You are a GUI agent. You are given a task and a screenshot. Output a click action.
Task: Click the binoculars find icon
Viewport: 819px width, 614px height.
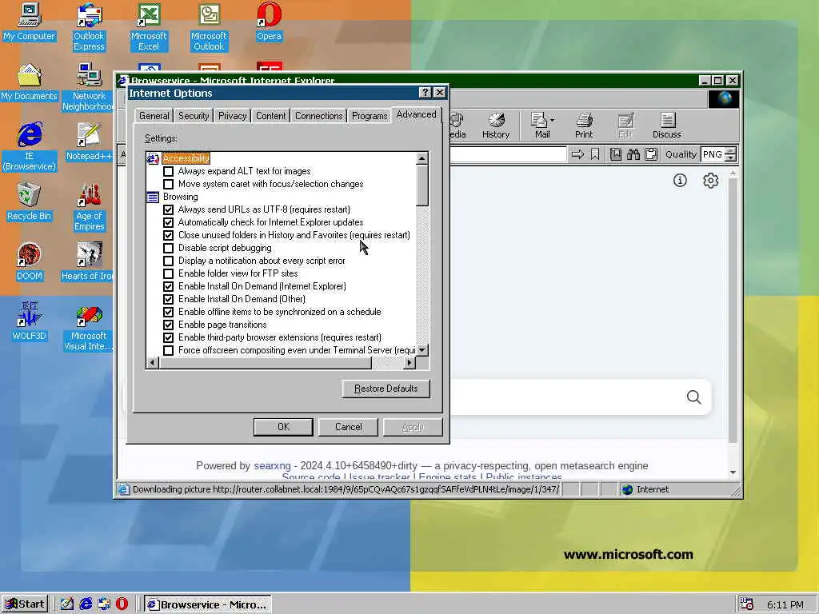(633, 154)
